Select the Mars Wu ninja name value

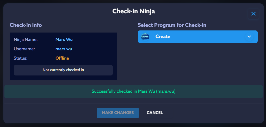click(x=64, y=40)
